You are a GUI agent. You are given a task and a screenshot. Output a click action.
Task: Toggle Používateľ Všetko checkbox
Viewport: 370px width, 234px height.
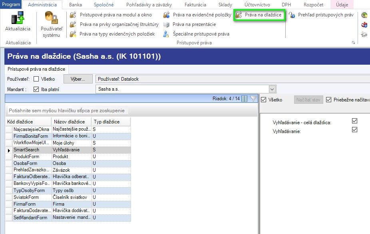pyautogui.click(x=36, y=79)
